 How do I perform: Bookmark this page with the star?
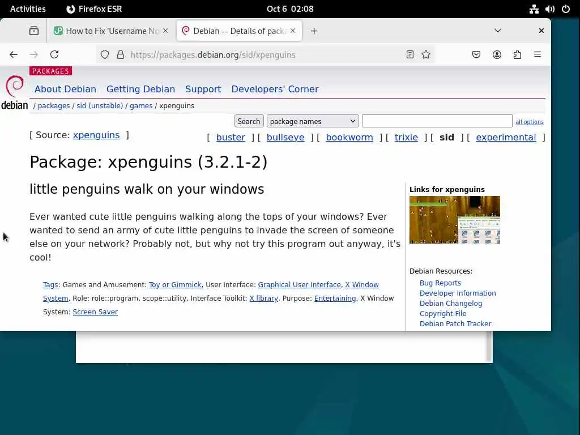[426, 55]
